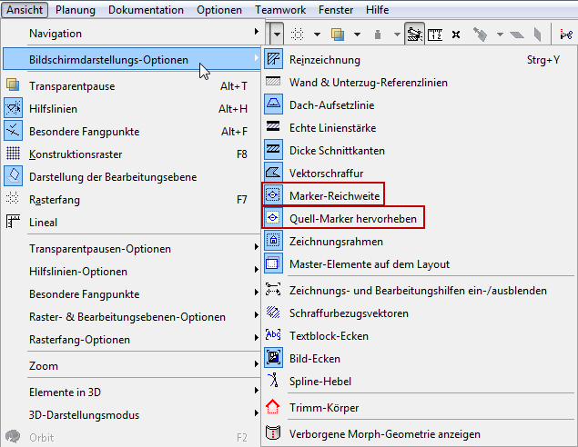
Task: Click Zeichnungs- und Bearbeitungshilfen icon
Action: point(273,290)
